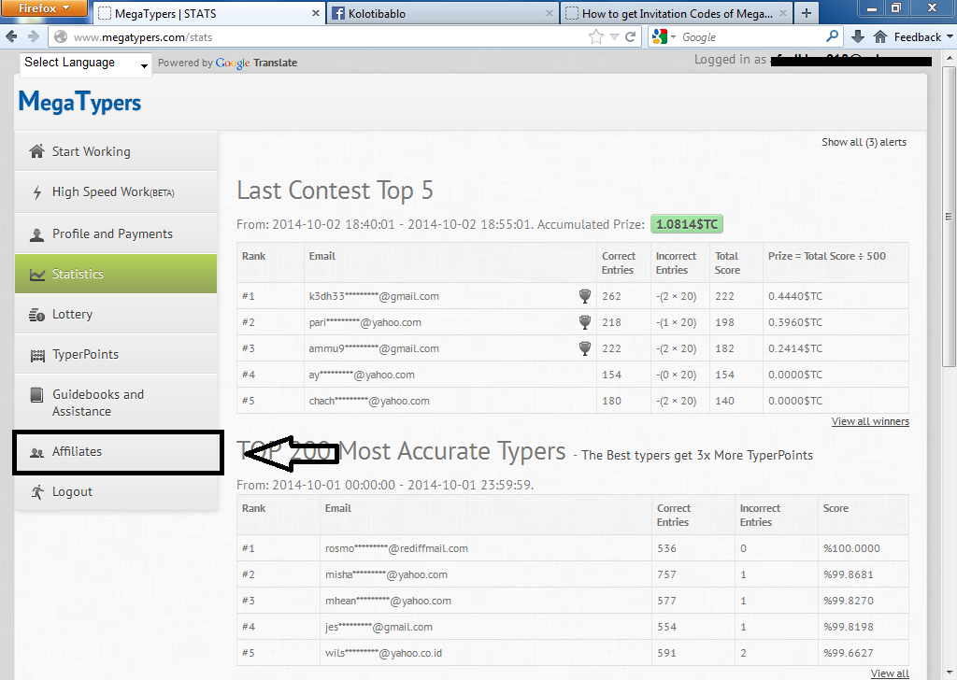The image size is (957, 680).
Task: Open downloads arrow icon in toolbar
Action: point(858,37)
